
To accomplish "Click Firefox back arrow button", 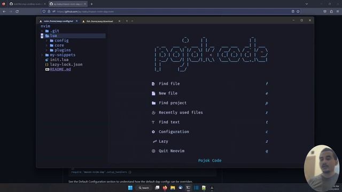I will pos(4,11).
